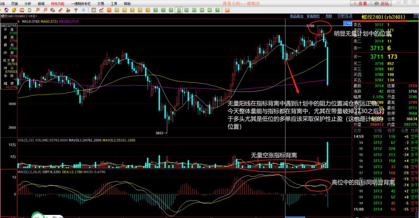The width and height of the screenshot is (419, 218).
Task: Select the 5-minute period button
Action: click(x=171, y=10)
